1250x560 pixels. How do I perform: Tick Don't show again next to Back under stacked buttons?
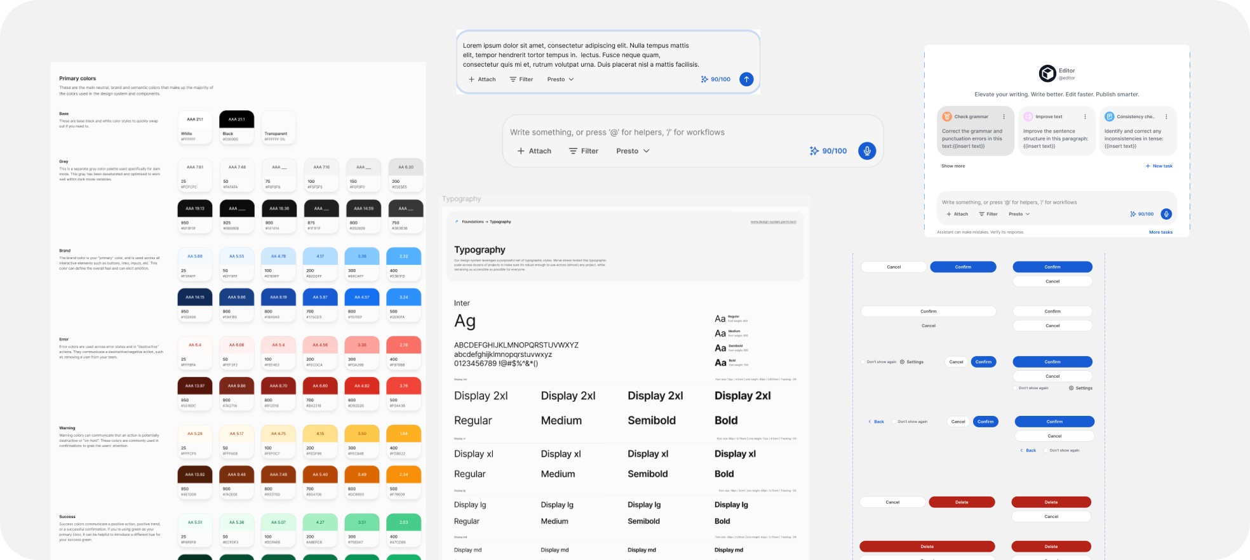tap(1046, 450)
